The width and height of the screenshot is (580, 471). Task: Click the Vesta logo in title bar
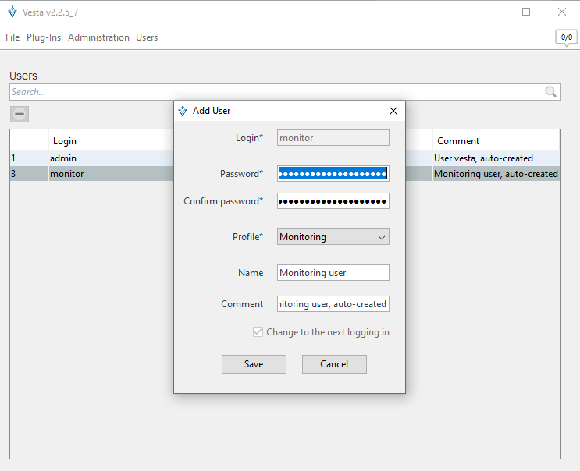[x=12, y=12]
